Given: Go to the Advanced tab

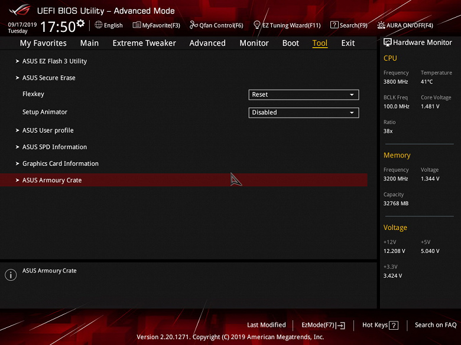Looking at the screenshot, I should 207,43.
